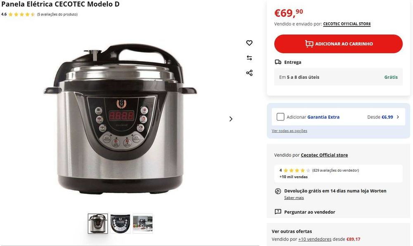Click the question chat icon

[x=278, y=212]
